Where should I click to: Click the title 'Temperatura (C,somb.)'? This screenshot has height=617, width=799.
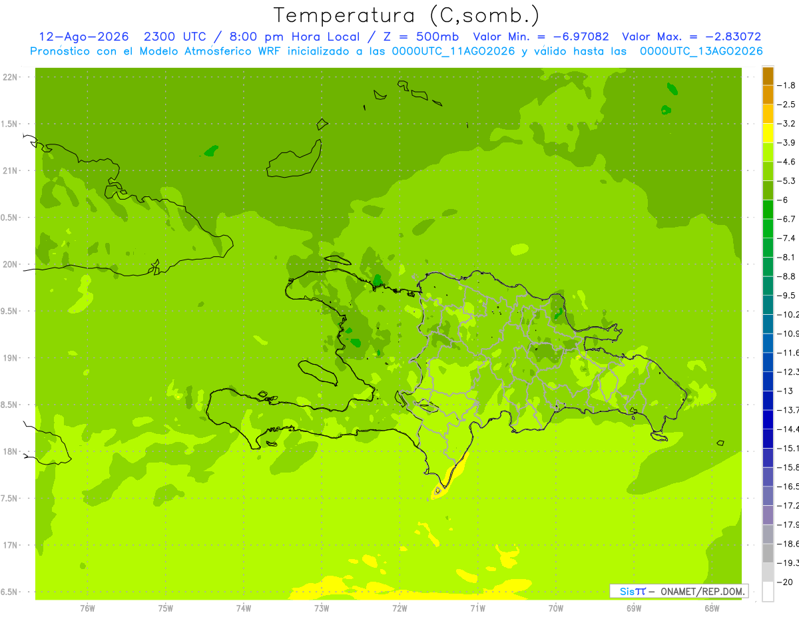pos(407,15)
